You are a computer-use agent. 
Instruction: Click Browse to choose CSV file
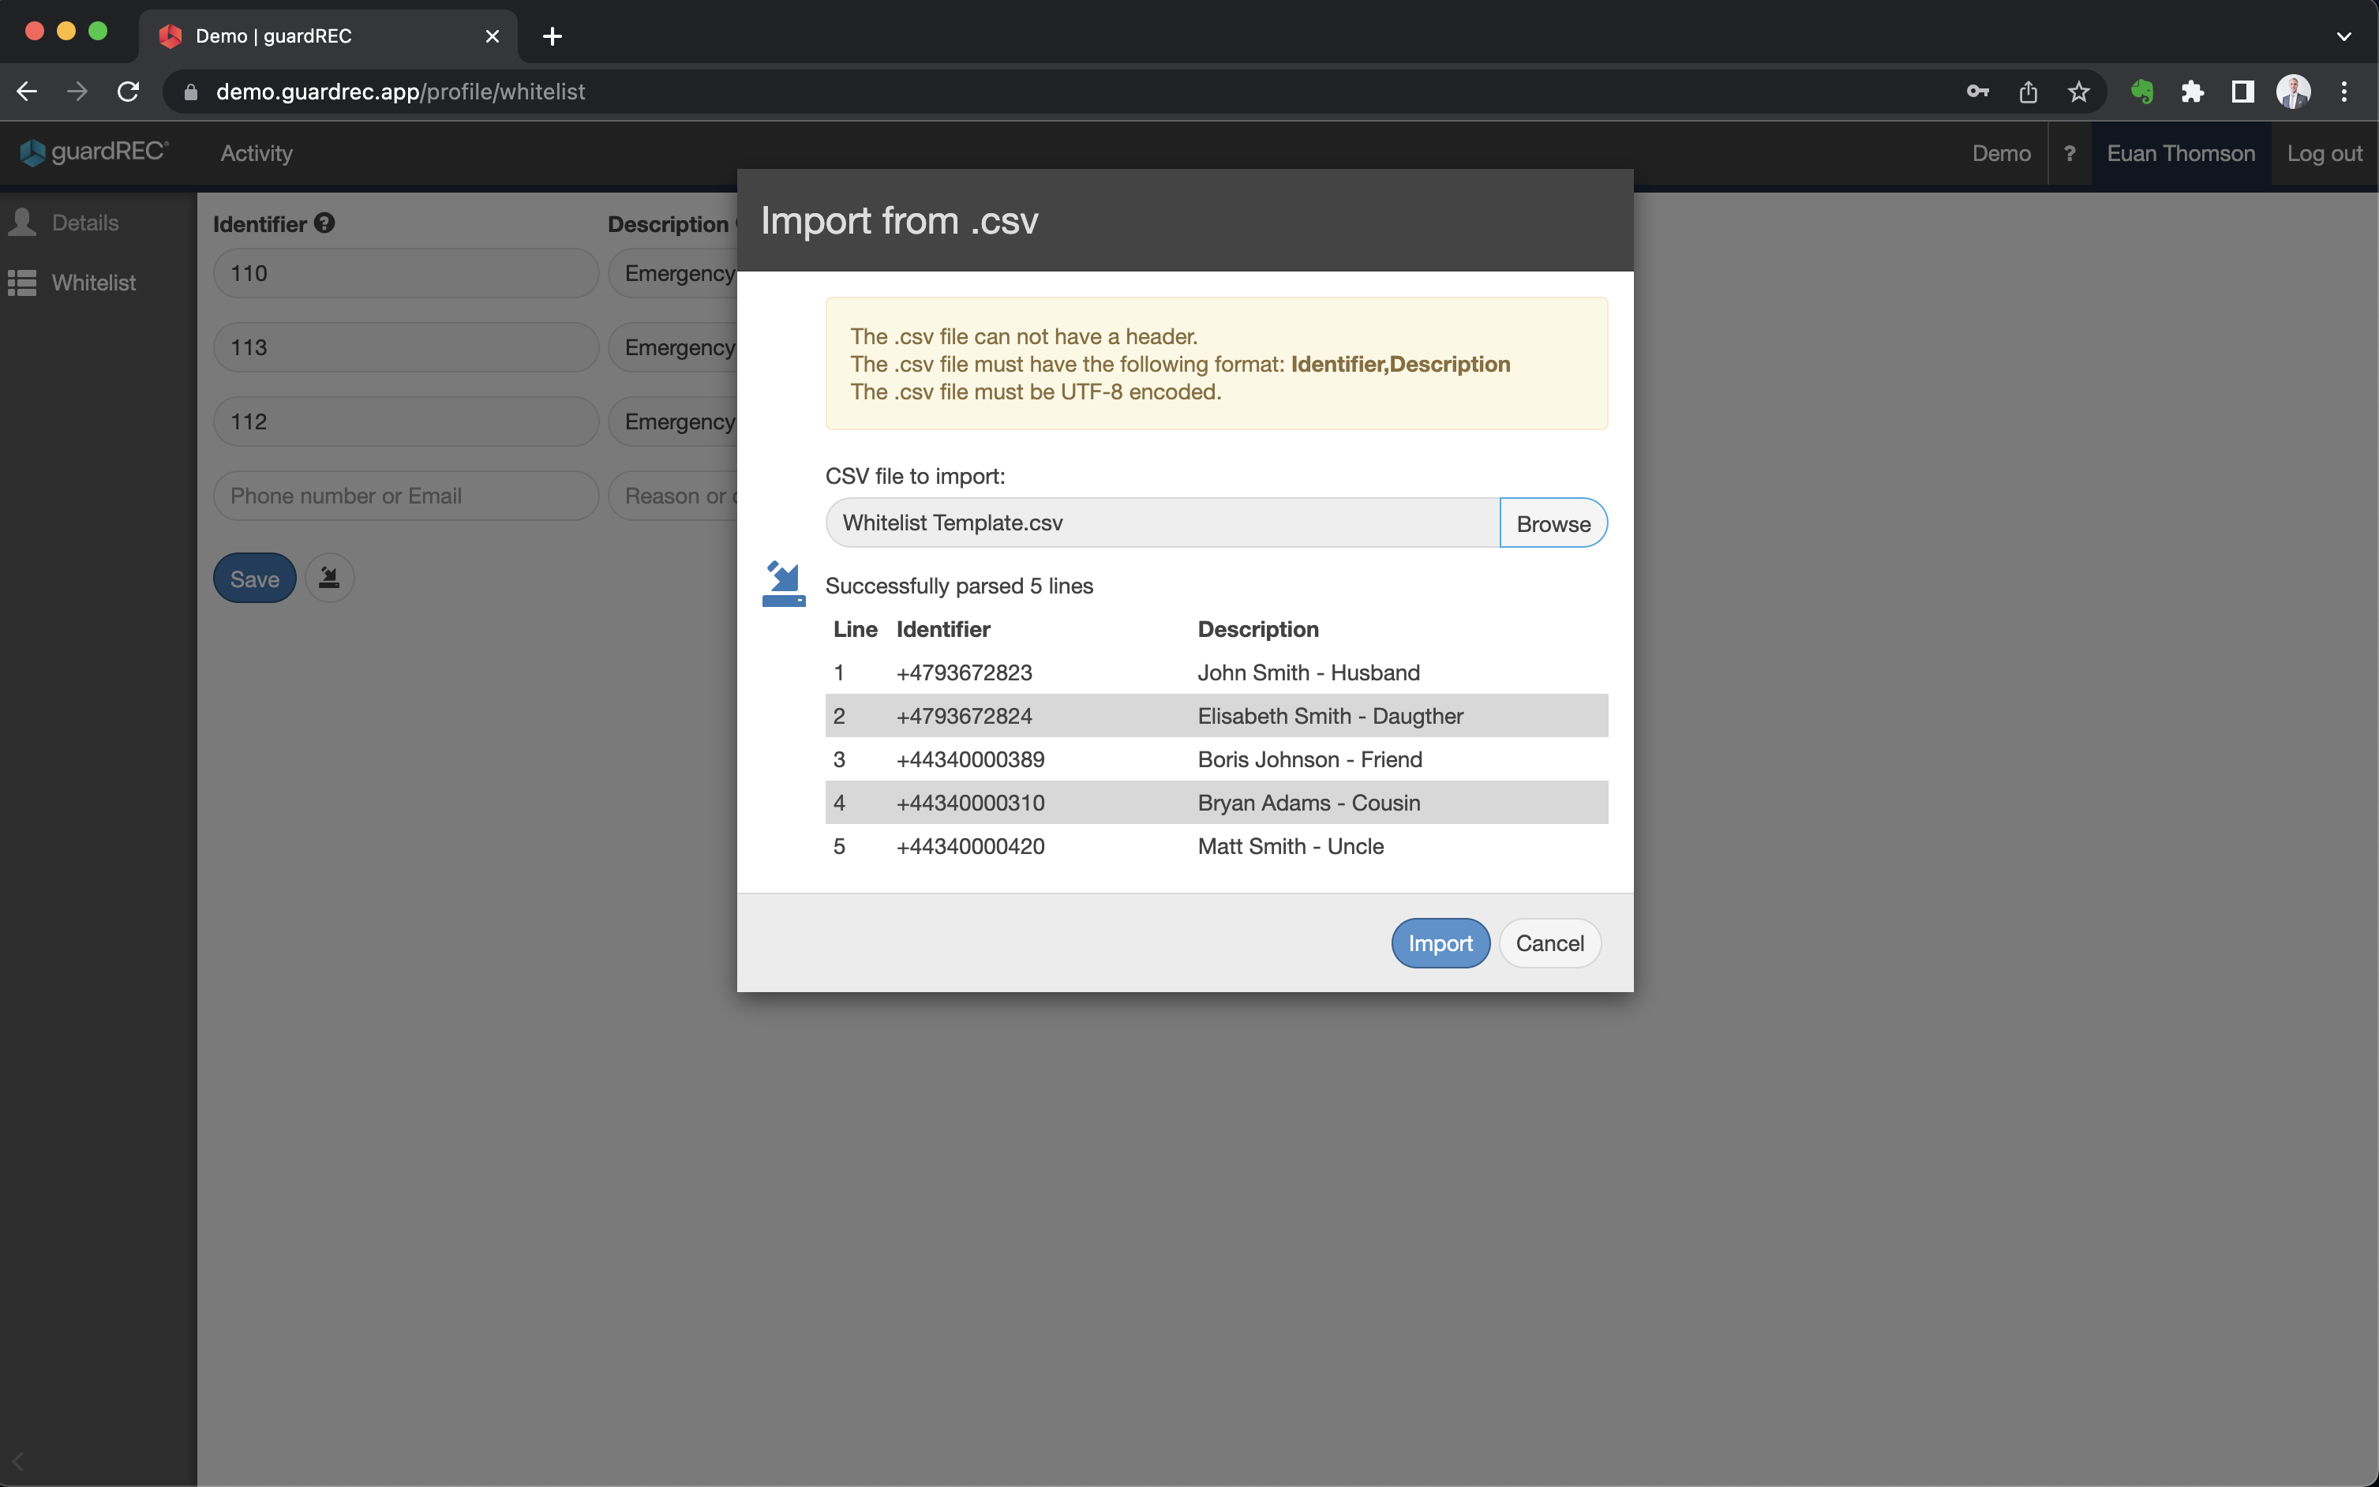point(1553,523)
